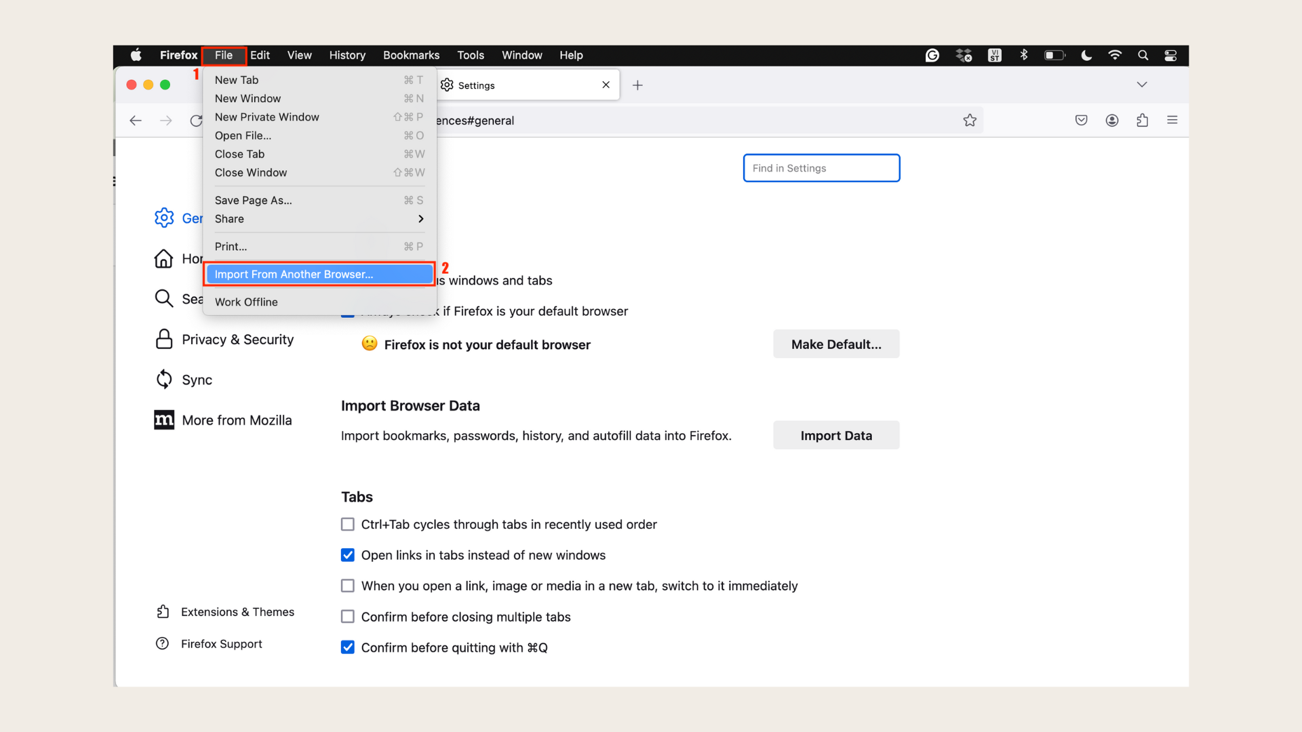Open Firefox Support link
Image resolution: width=1302 pixels, height=732 pixels.
[221, 644]
